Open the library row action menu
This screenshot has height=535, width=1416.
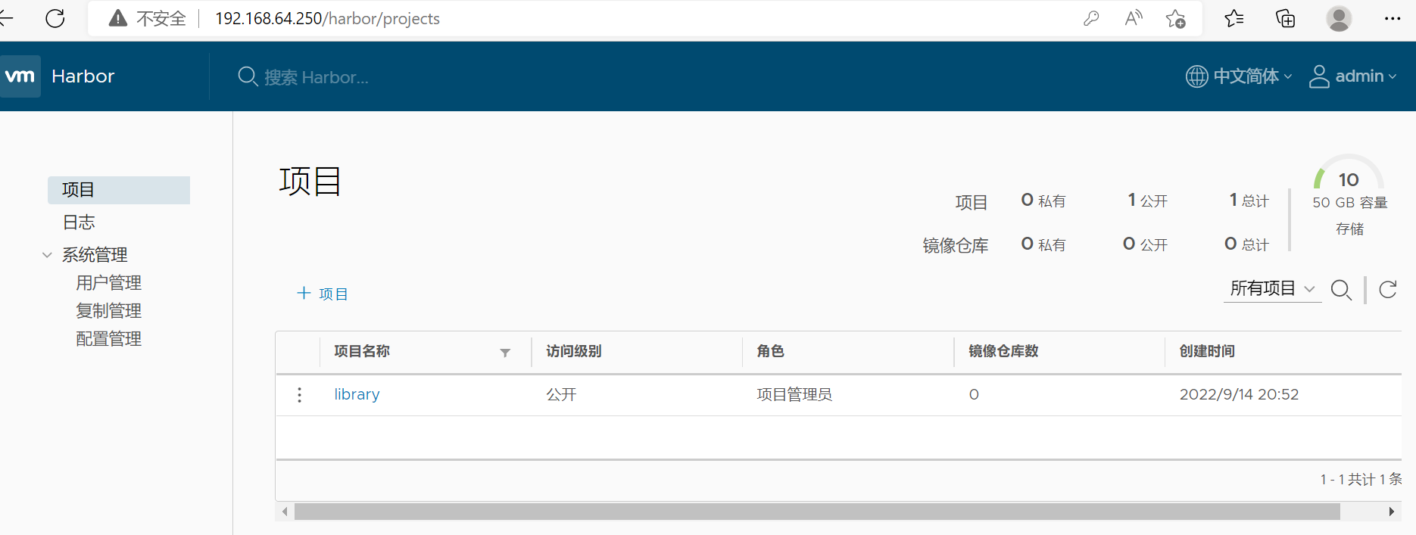300,394
